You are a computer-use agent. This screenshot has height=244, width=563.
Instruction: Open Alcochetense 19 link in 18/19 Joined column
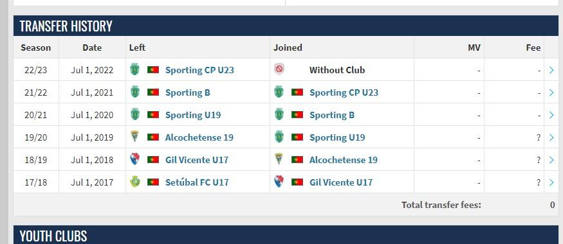pos(343,160)
